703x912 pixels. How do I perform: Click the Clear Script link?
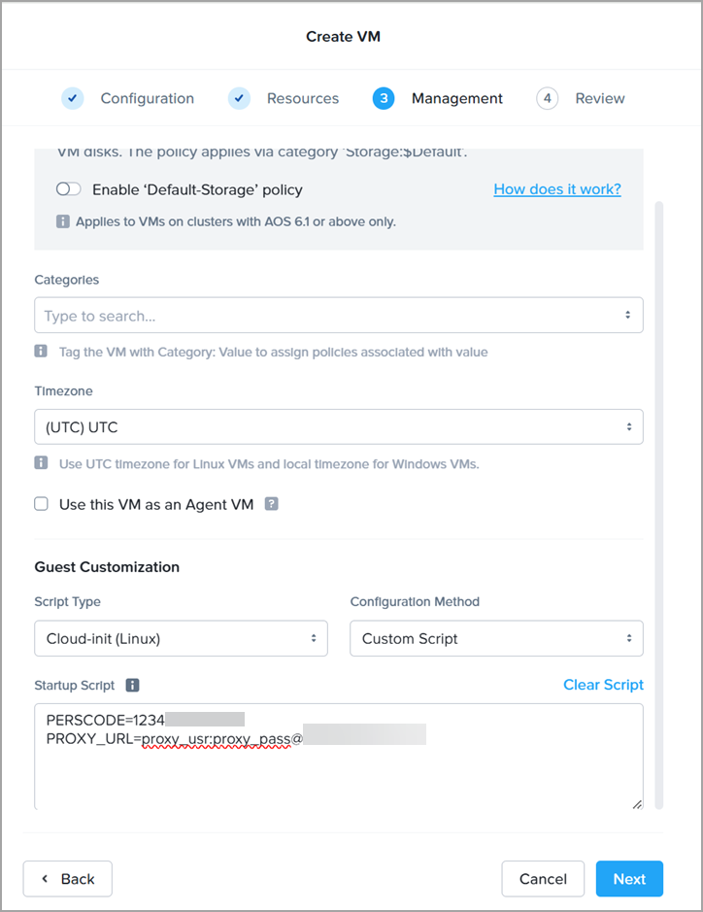point(603,685)
